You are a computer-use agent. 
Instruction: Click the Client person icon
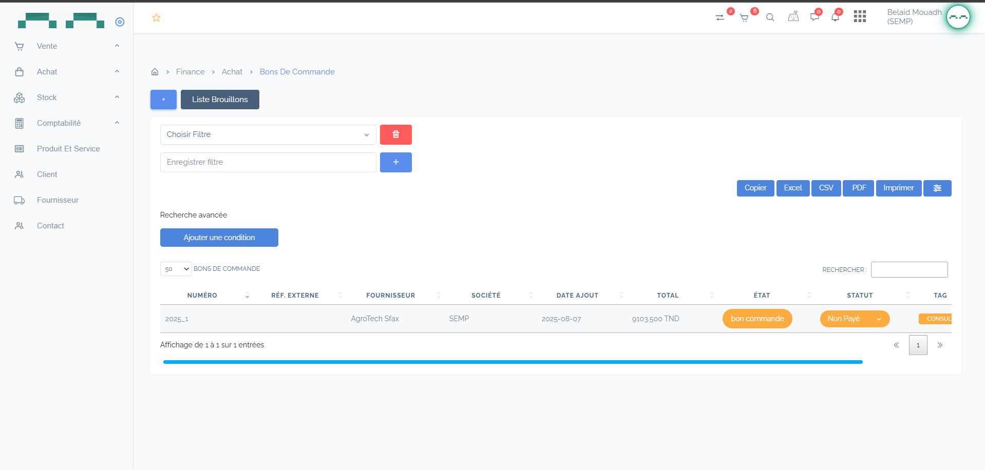tap(20, 174)
